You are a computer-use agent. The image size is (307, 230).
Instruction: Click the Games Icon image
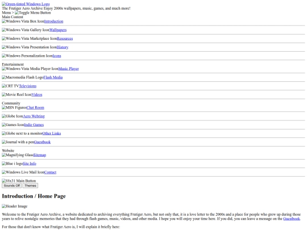13,125
